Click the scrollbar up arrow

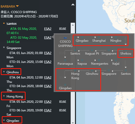(x=73, y=25)
